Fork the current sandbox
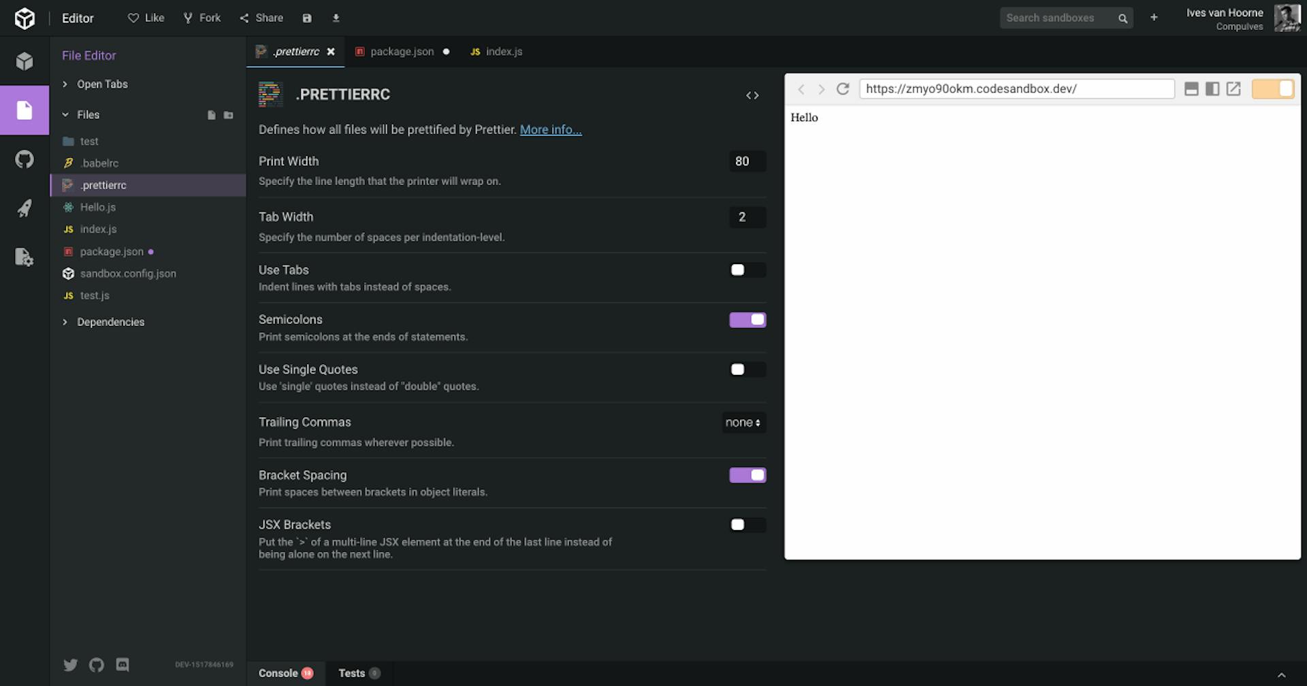Image resolution: width=1307 pixels, height=686 pixels. click(201, 18)
